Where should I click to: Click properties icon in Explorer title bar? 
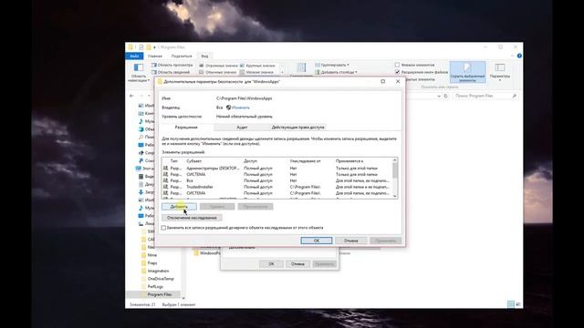(141, 47)
